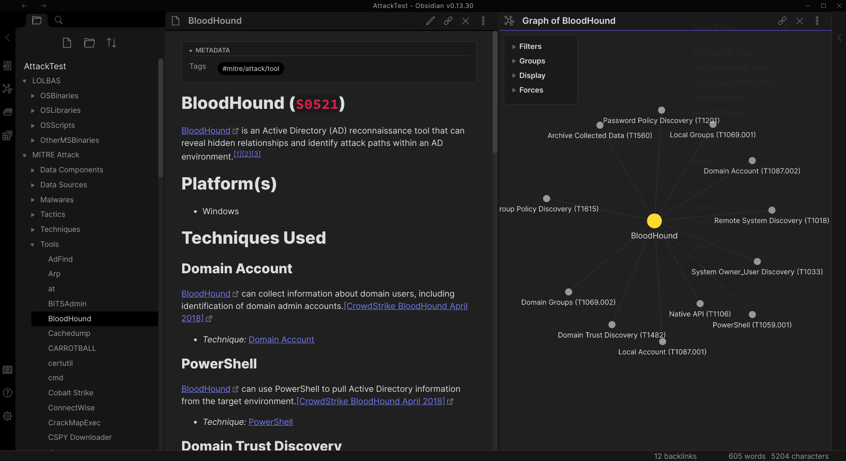The height and width of the screenshot is (461, 846).
Task: Select the BloodHound note in tree
Action: [x=94, y=319]
